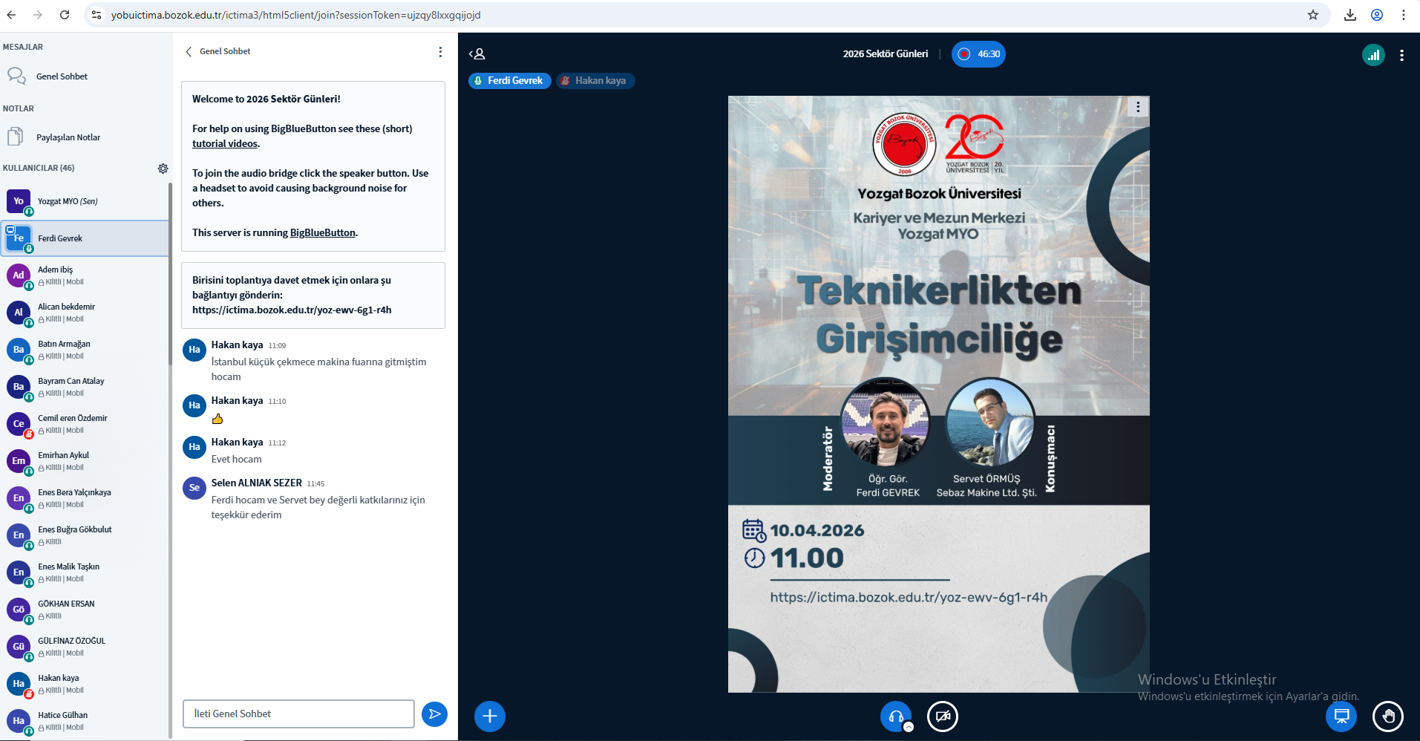This screenshot has width=1420, height=741.
Task: Bookmark page with browser star icon
Action: coord(1312,15)
